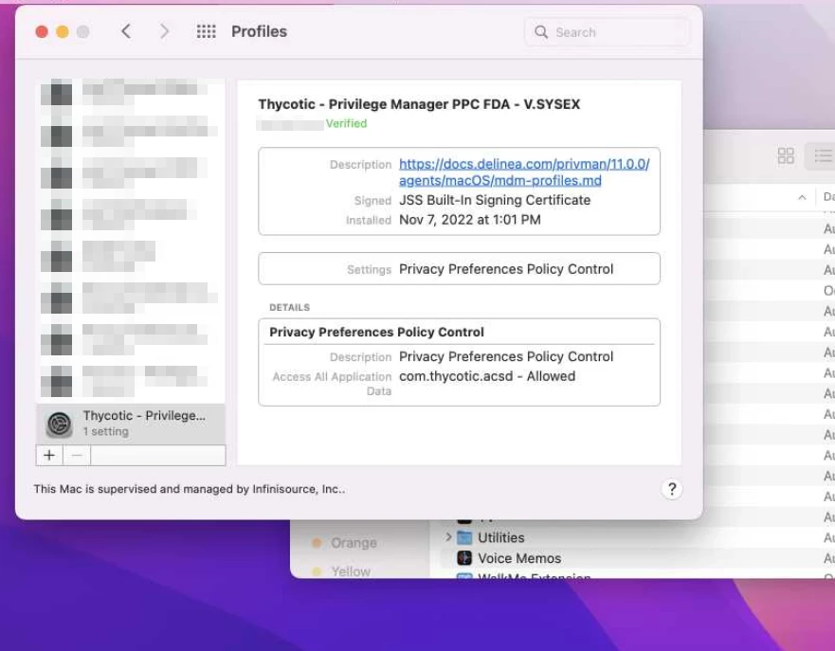Switch Finder to icon grid view
The image size is (835, 651).
click(x=786, y=156)
